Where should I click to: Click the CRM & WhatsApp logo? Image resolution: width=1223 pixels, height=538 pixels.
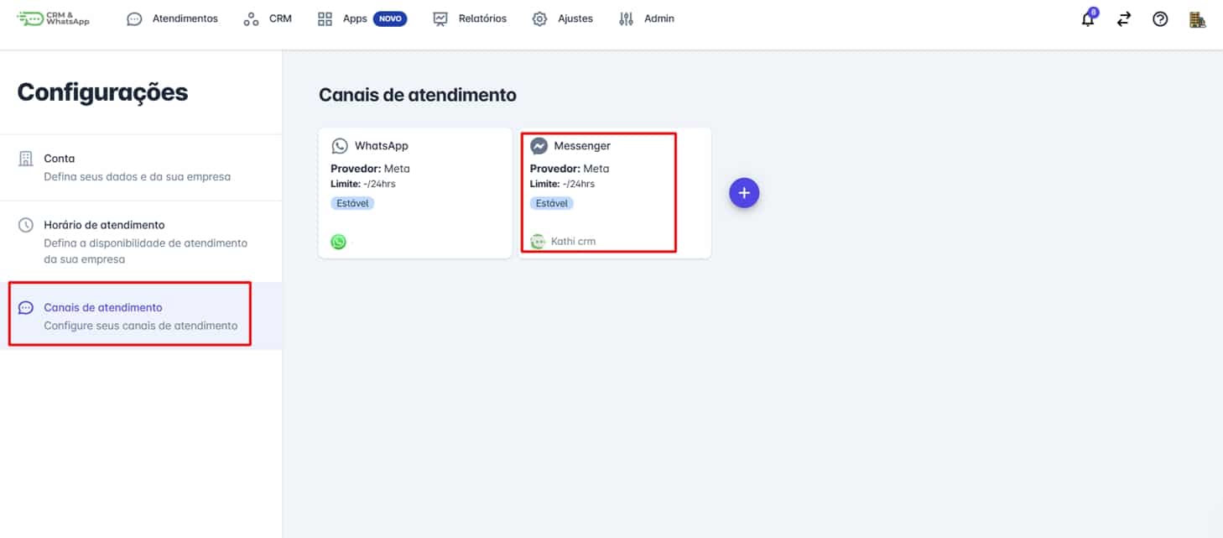point(54,18)
